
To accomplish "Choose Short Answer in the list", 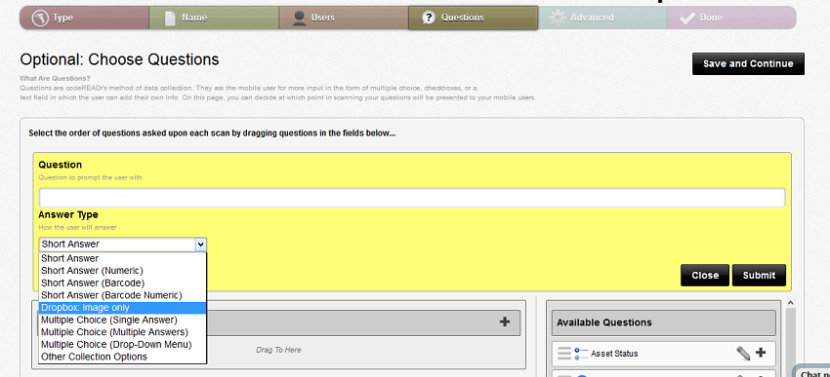I will coord(123,259).
